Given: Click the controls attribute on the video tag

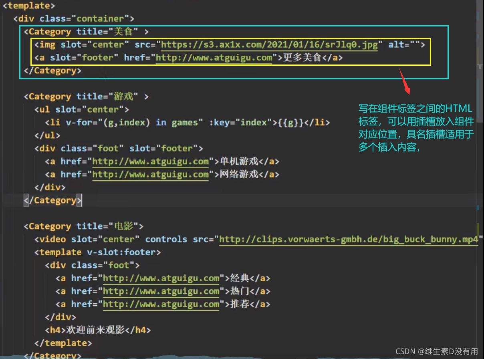Looking at the screenshot, I should [166, 239].
